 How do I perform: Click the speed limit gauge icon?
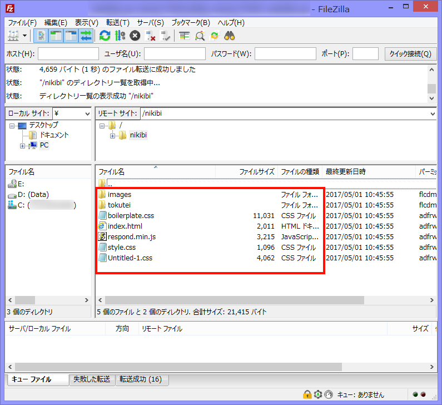click(329, 394)
